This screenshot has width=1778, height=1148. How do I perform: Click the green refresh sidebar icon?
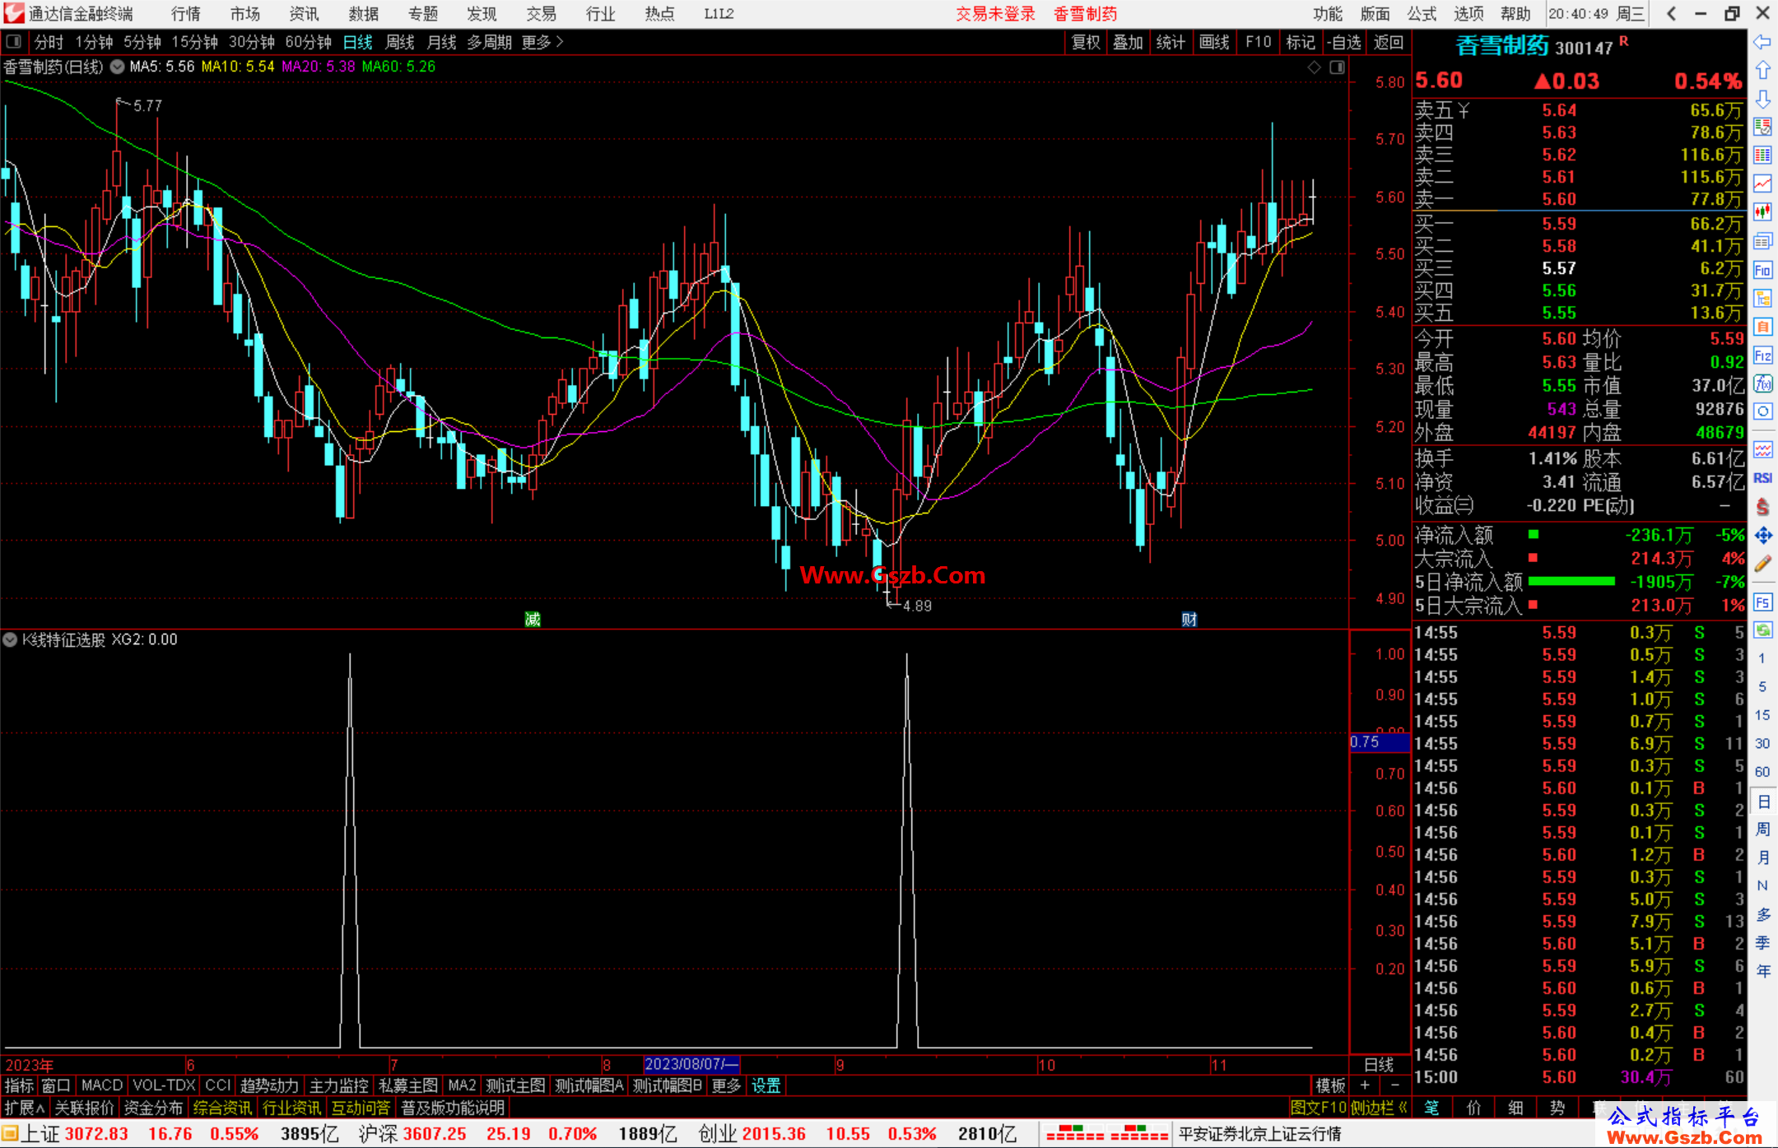click(1762, 630)
